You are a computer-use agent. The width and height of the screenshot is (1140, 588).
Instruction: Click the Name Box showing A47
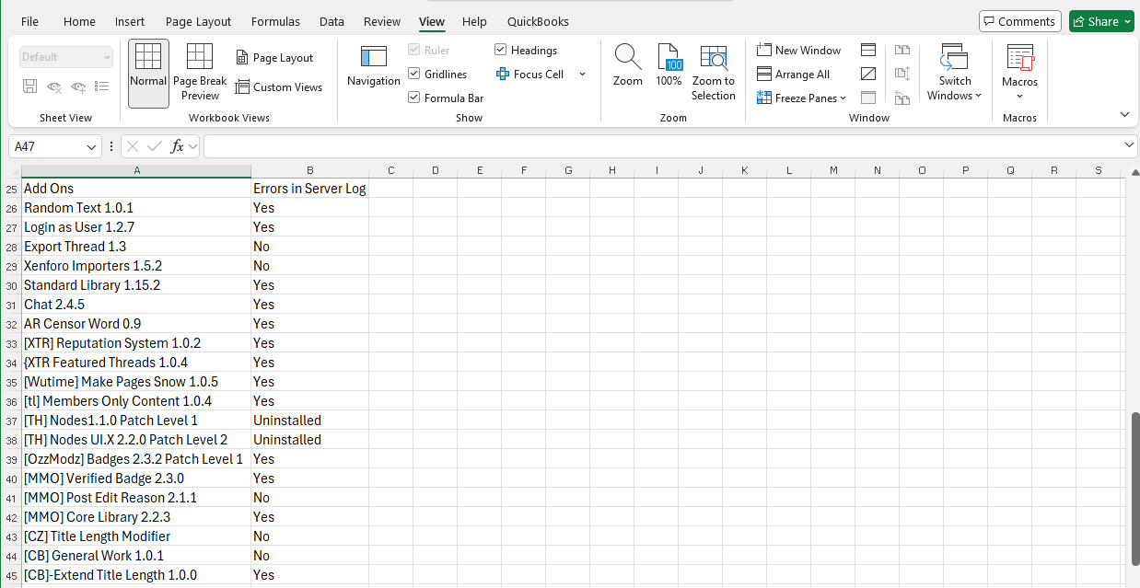(54, 146)
